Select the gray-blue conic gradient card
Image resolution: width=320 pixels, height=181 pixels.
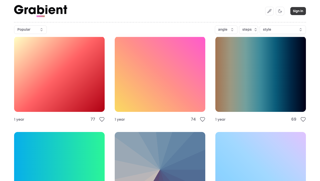coord(160,156)
